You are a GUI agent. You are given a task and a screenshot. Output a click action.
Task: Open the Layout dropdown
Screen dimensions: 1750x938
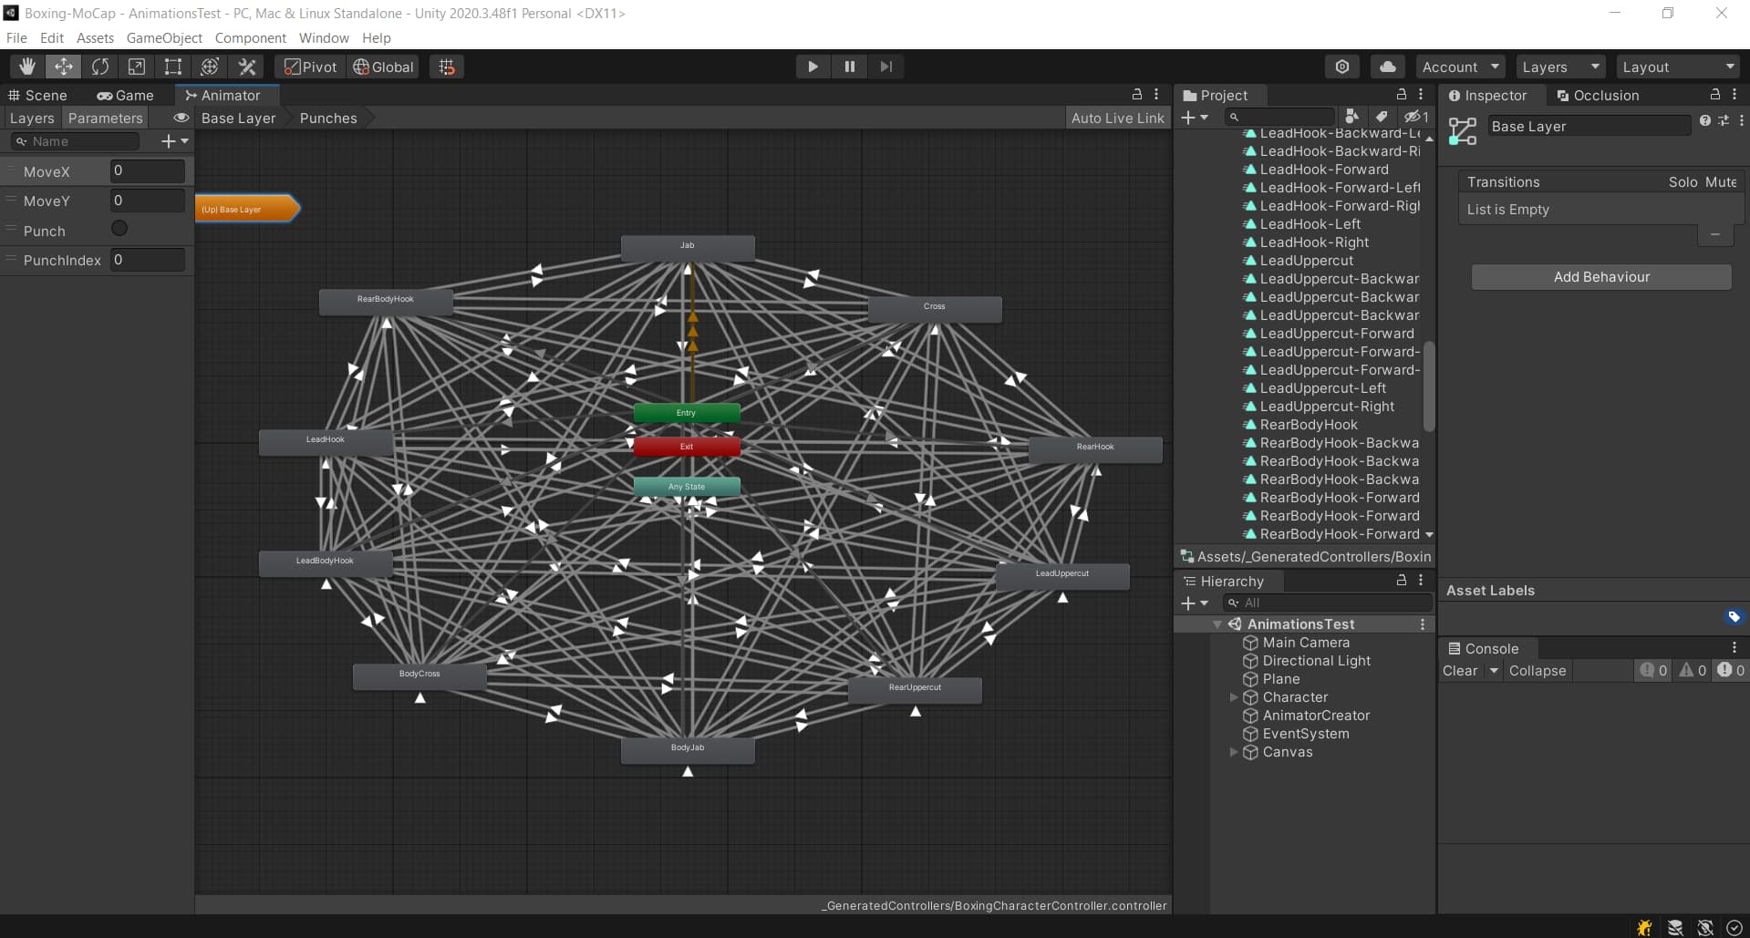click(1678, 67)
